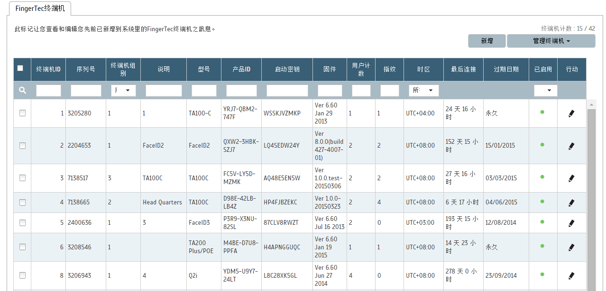Screen dimensions: 606x291
Task: Focus the 指纹 filter input
Action: (x=389, y=90)
